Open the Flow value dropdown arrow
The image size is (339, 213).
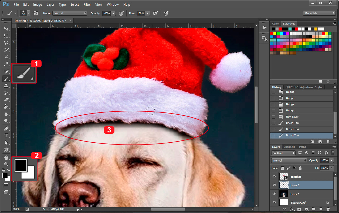pos(148,13)
